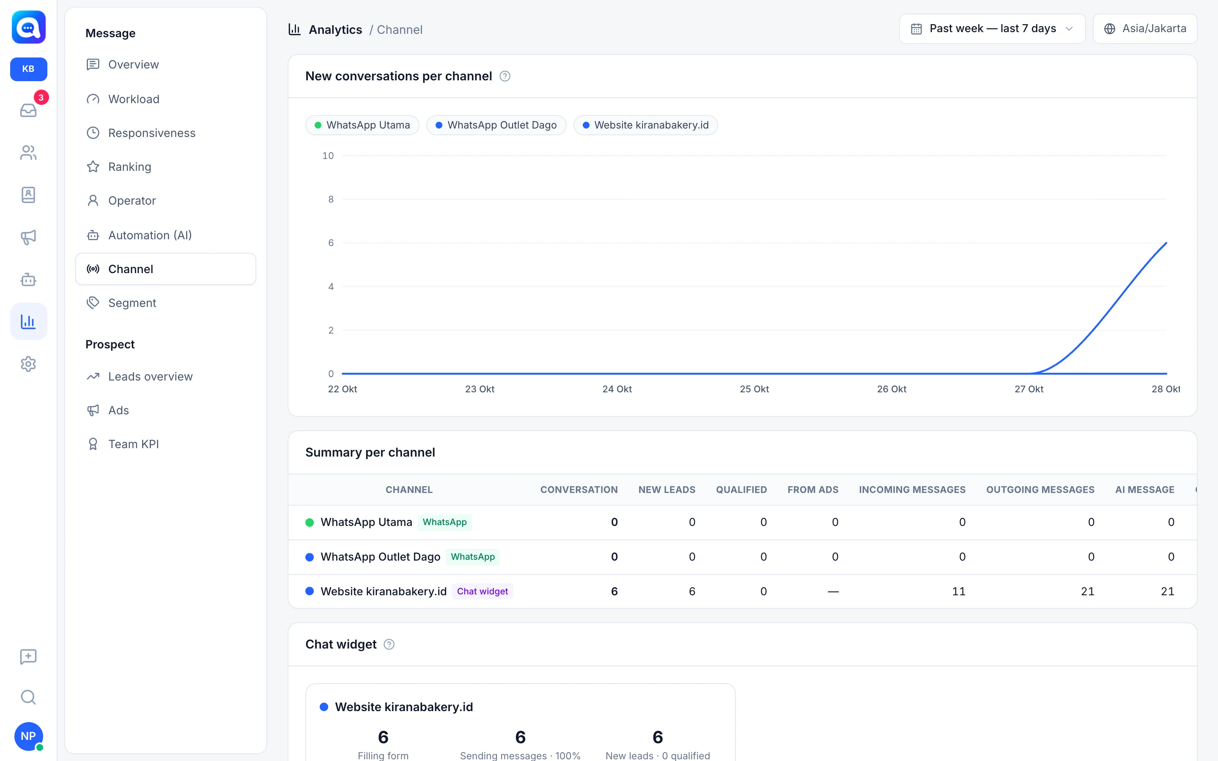The height and width of the screenshot is (761, 1218).
Task: Open Leads overview under Prospect
Action: tap(166, 376)
